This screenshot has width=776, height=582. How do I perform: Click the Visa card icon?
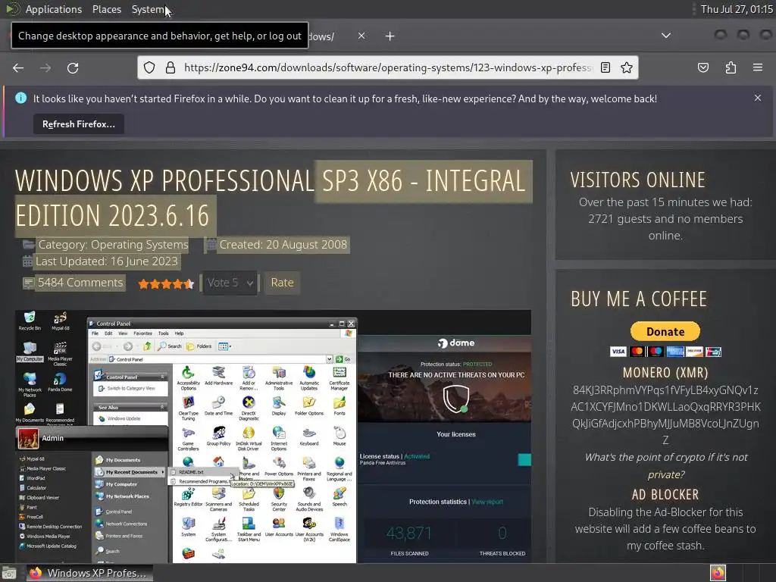click(x=618, y=352)
